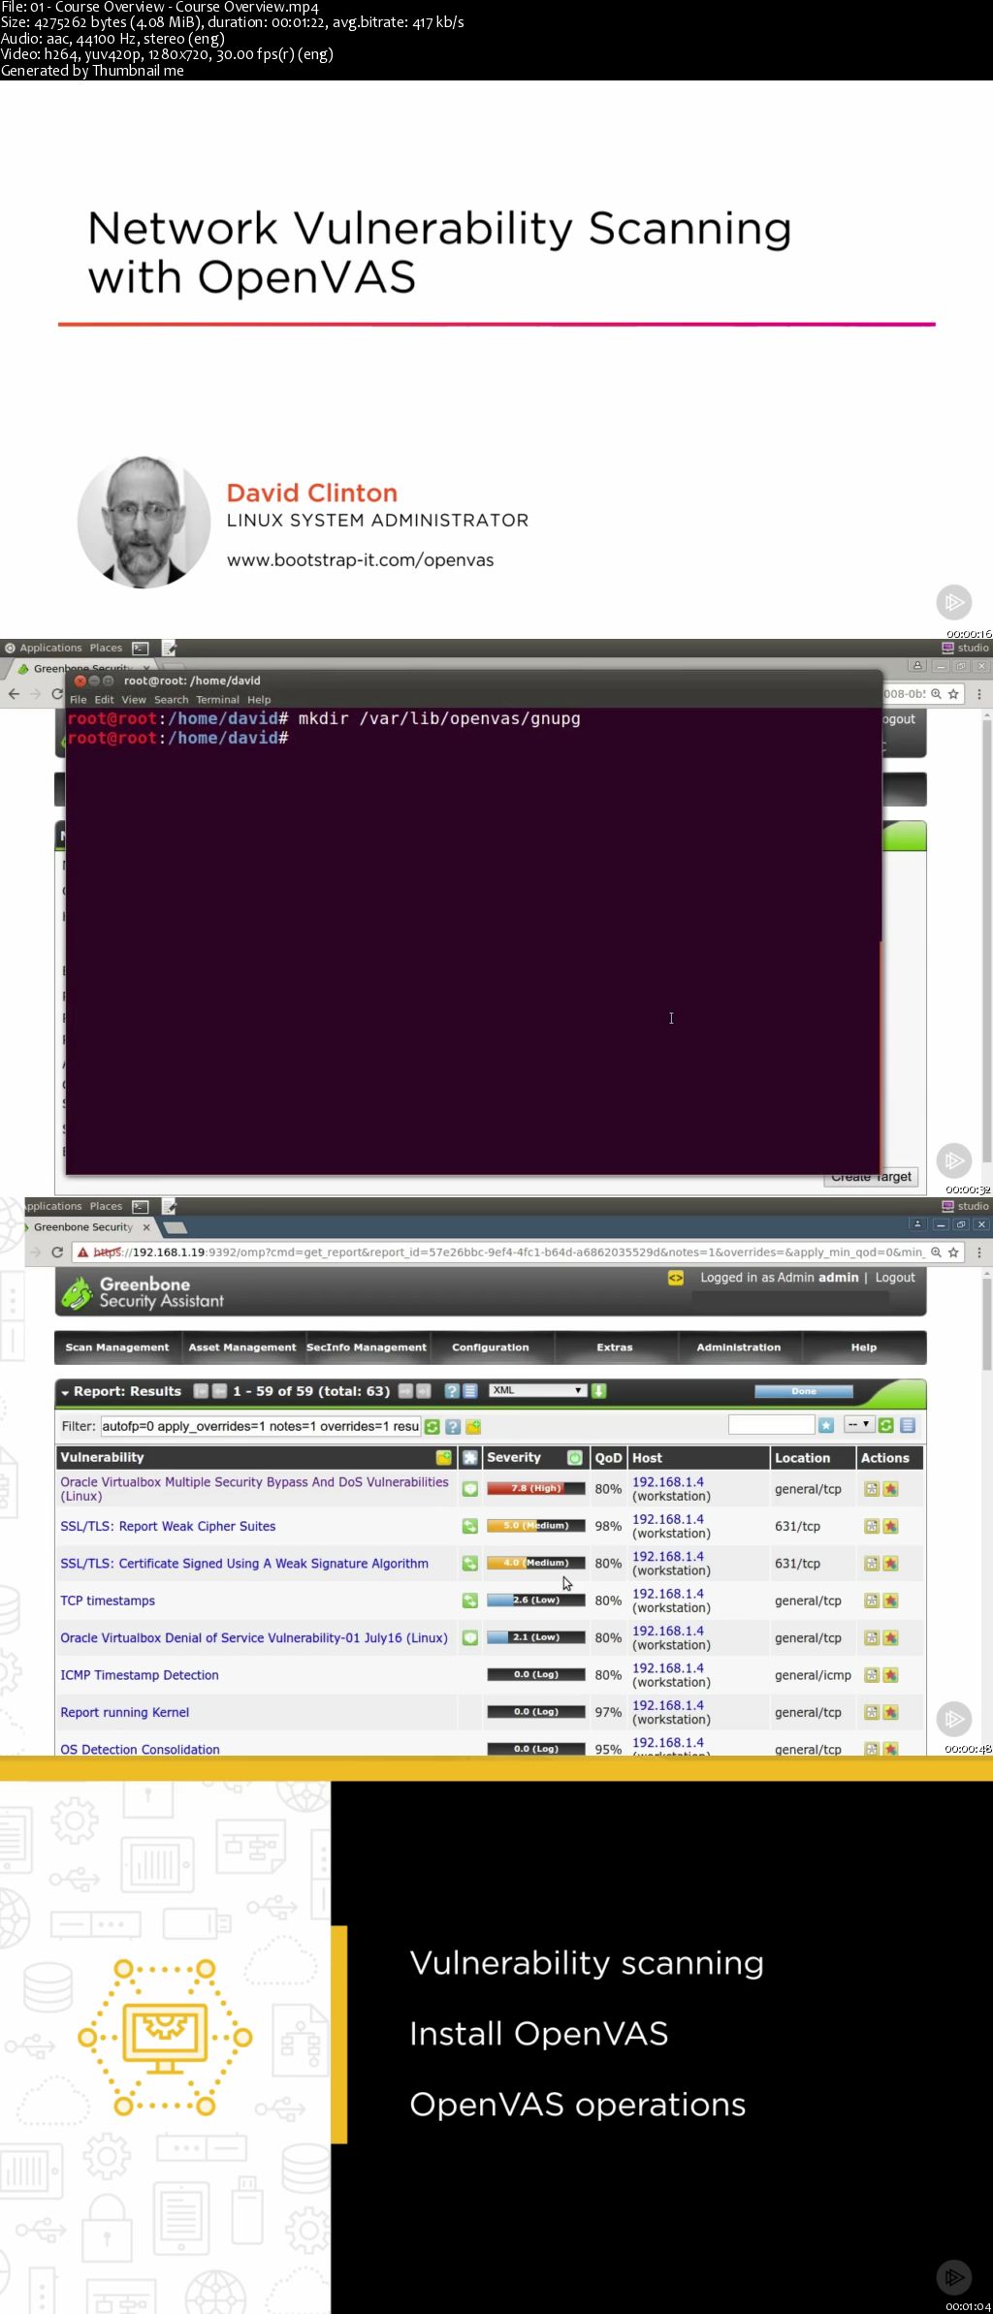Click into the Filter text field
Image resolution: width=993 pixels, height=2314 pixels.
pyautogui.click(x=261, y=1426)
